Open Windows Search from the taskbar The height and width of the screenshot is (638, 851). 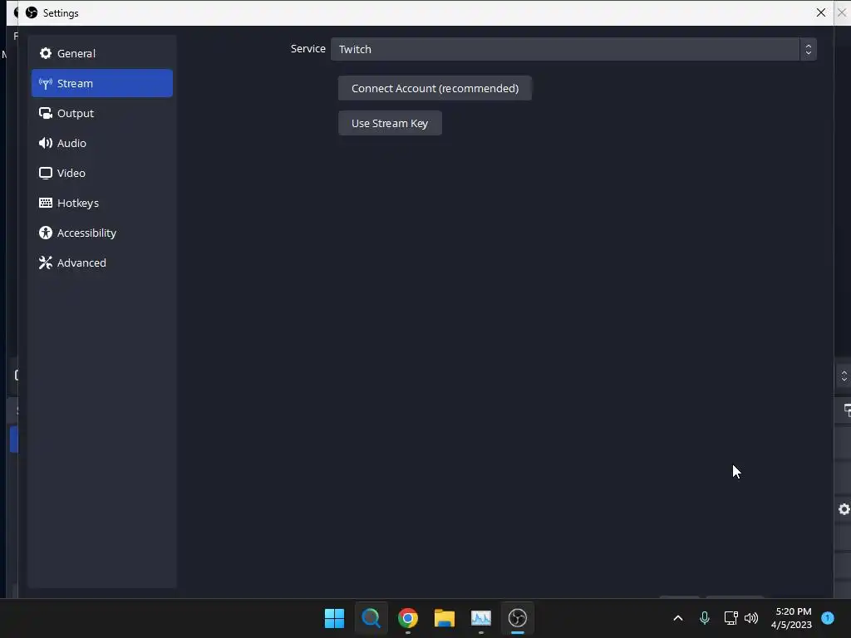coord(371,618)
